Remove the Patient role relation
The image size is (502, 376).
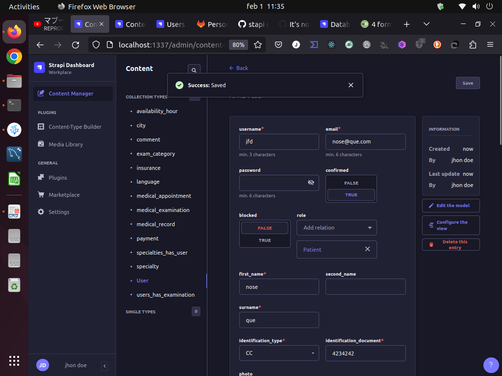point(368,249)
